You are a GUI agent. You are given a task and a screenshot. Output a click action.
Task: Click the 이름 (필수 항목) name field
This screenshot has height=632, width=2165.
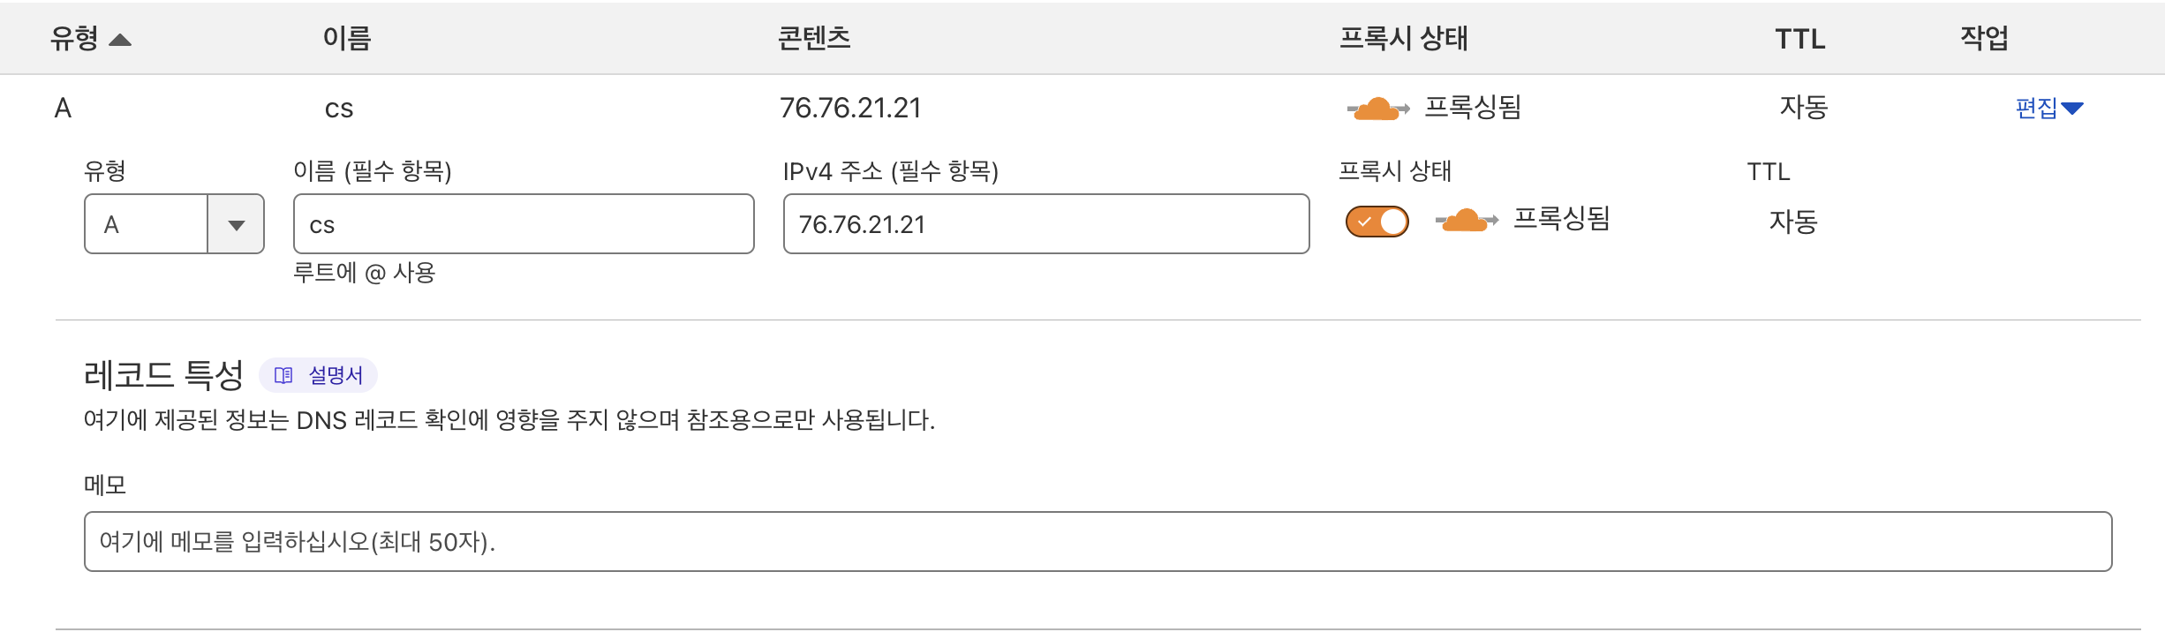pyautogui.click(x=523, y=224)
